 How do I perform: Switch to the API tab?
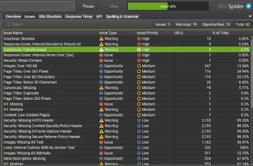(99, 16)
